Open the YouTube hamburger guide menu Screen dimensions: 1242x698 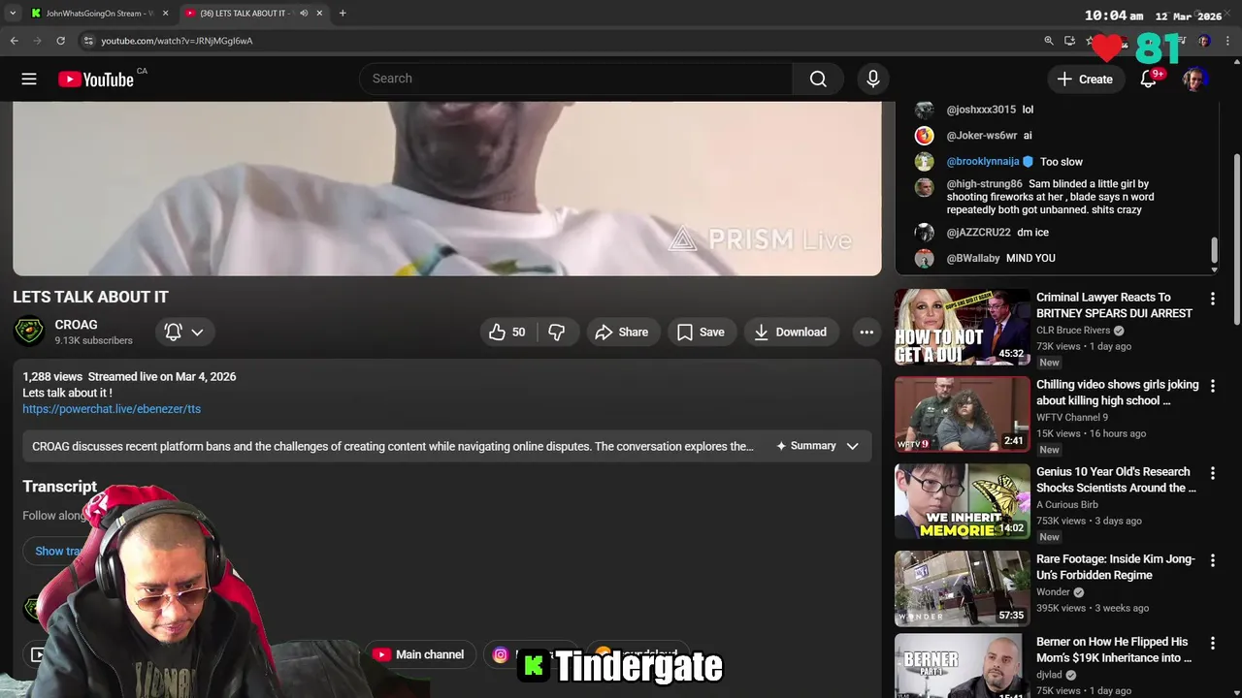click(29, 79)
